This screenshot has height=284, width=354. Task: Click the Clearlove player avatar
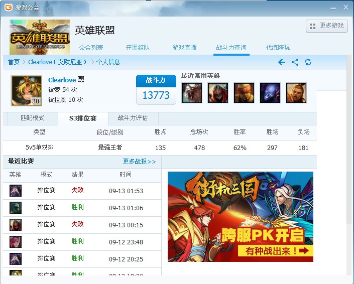(27, 91)
